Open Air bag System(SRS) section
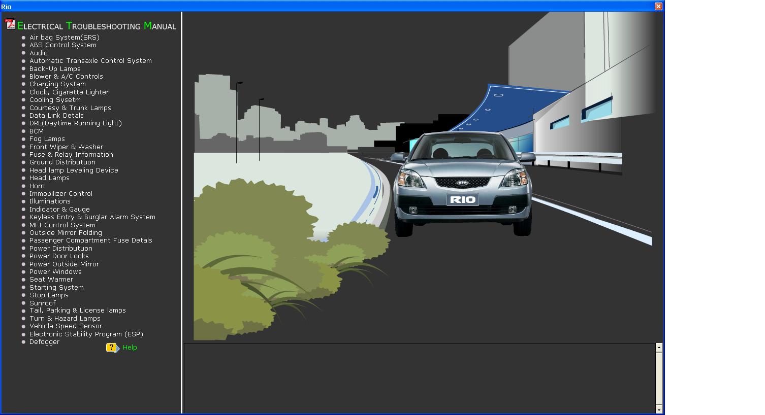The width and height of the screenshot is (765, 415). pos(64,38)
